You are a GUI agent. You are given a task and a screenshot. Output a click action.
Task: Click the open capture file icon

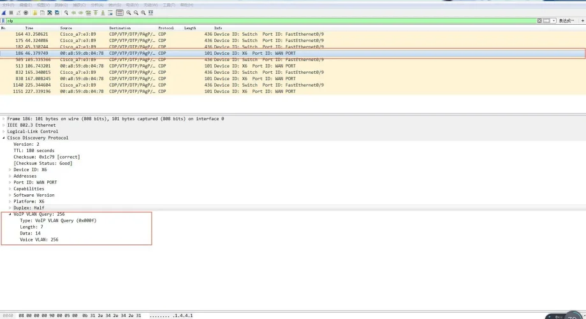coord(35,13)
